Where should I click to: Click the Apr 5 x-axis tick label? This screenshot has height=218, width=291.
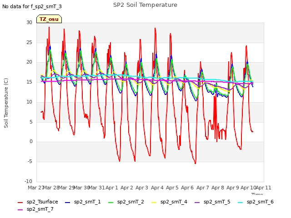[172, 188]
